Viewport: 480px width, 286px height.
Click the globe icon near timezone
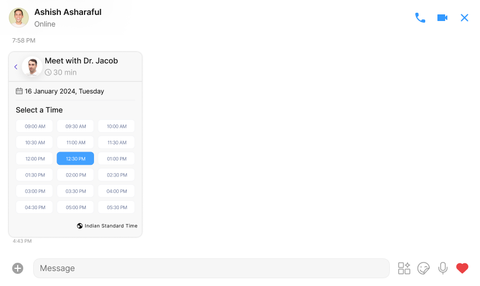pyautogui.click(x=80, y=226)
